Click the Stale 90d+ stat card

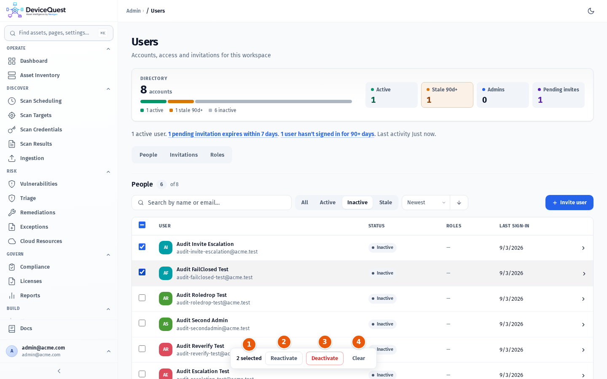(x=447, y=95)
